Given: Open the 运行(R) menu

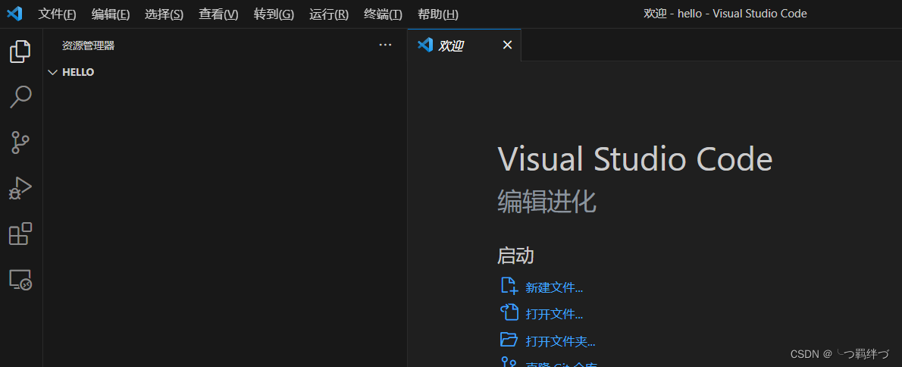Looking at the screenshot, I should [x=329, y=14].
